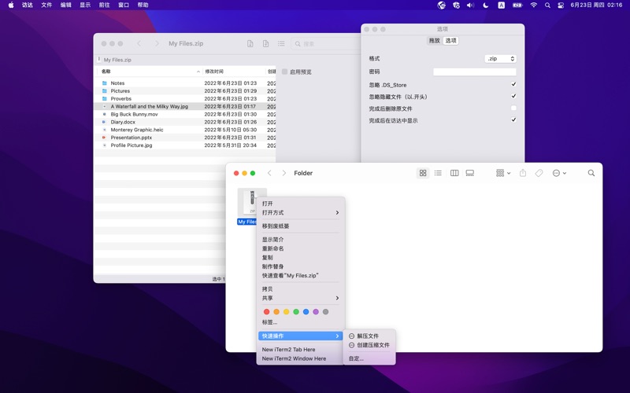This screenshot has width=630, height=393.
Task: Apply the green tag color
Action: pyautogui.click(x=296, y=312)
